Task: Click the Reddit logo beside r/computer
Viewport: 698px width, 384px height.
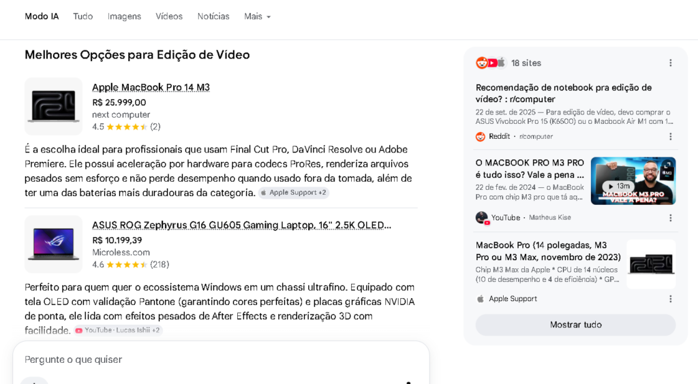Action: coord(481,136)
